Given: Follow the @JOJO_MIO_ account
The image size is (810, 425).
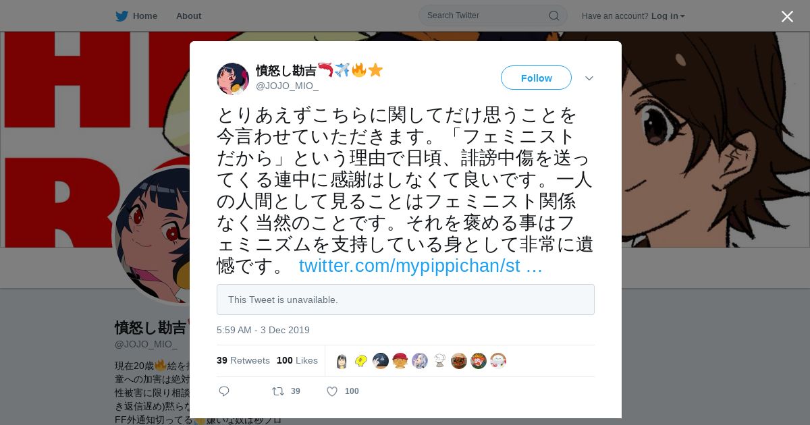Looking at the screenshot, I should 536,78.
